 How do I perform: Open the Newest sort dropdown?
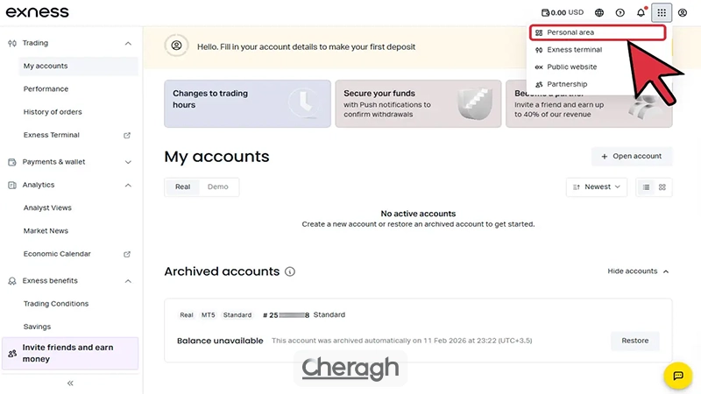point(597,186)
